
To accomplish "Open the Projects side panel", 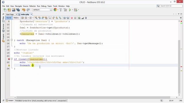I will 3,38.
